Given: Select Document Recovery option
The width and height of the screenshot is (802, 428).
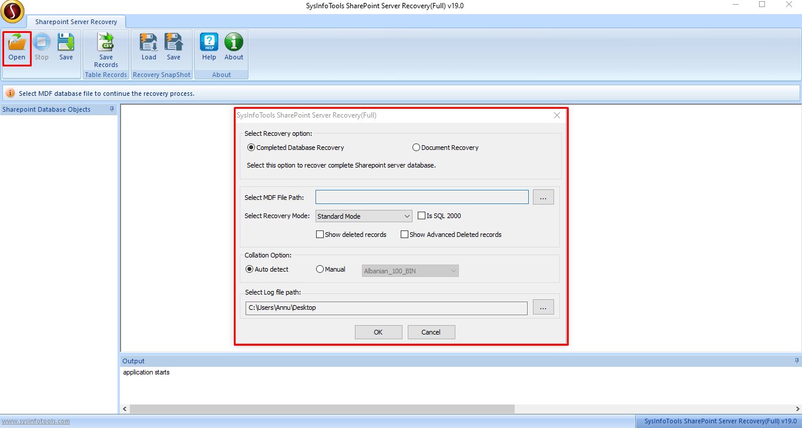Looking at the screenshot, I should (x=445, y=148).
